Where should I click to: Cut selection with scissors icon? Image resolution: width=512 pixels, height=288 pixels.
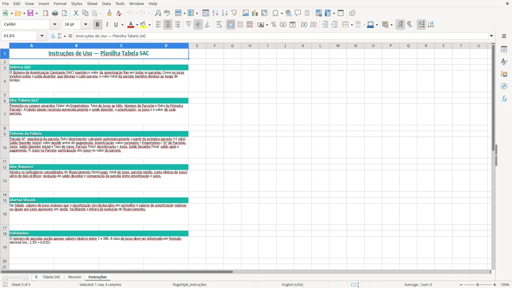tap(76, 13)
